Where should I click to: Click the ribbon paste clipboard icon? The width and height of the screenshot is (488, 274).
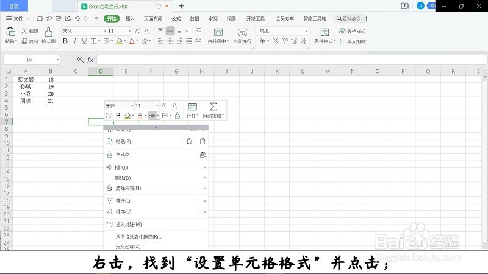tap(10, 32)
